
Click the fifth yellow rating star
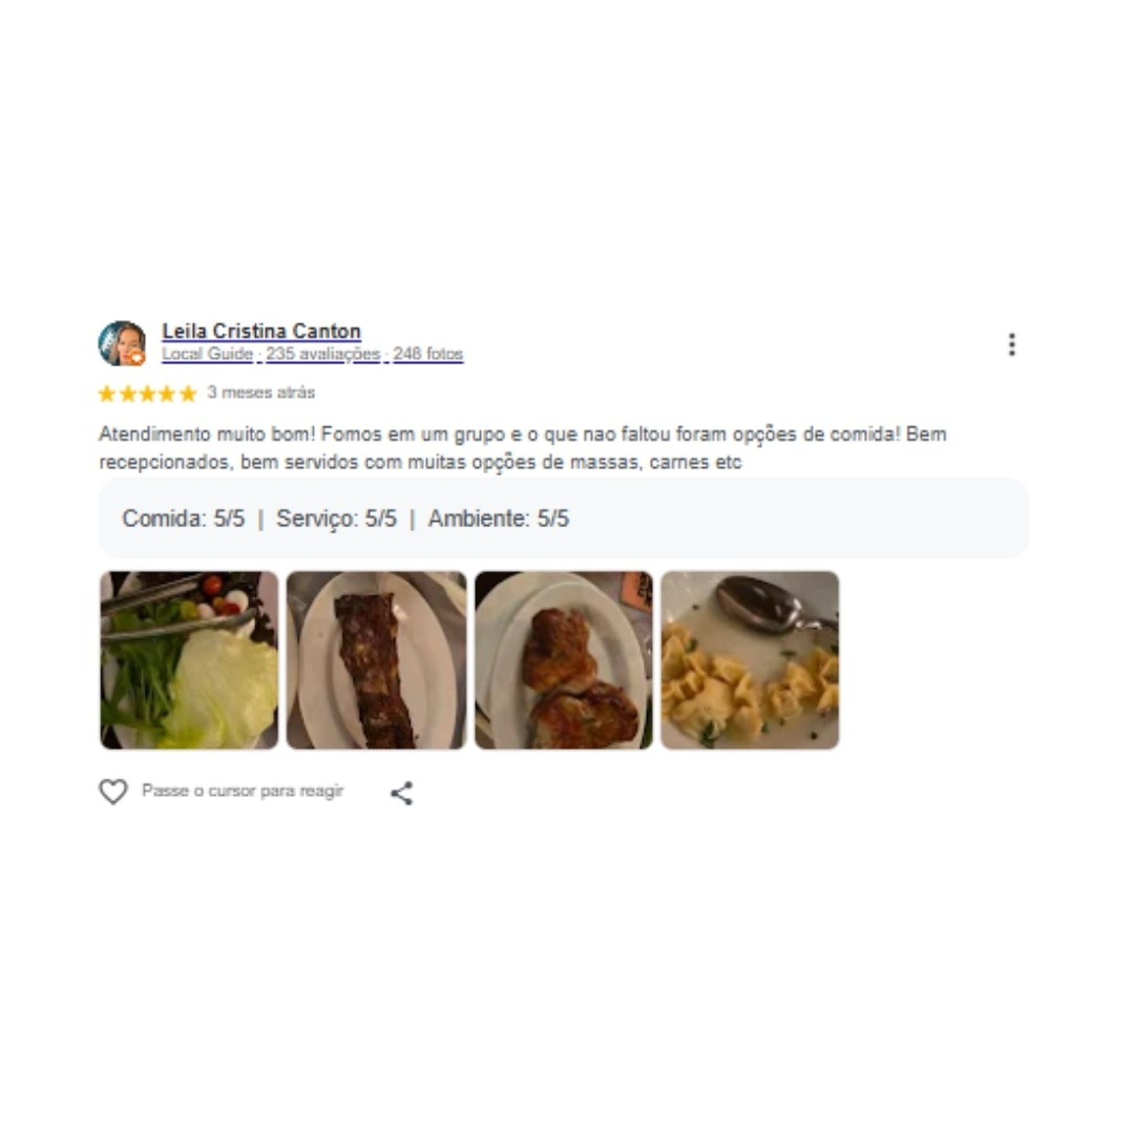click(x=187, y=393)
